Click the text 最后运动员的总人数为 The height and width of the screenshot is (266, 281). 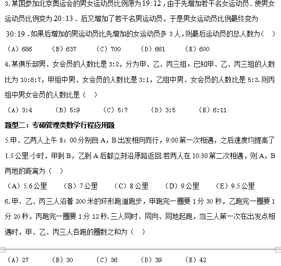[226, 34]
